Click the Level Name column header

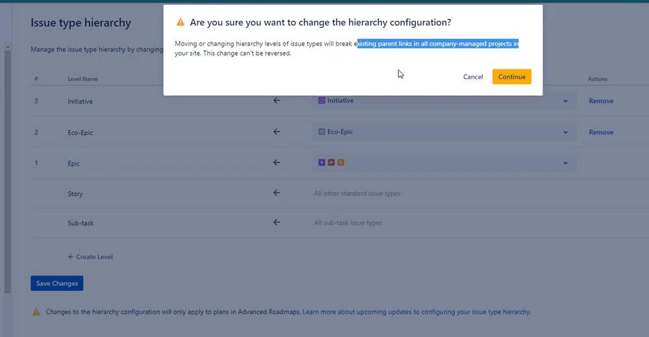click(x=83, y=79)
